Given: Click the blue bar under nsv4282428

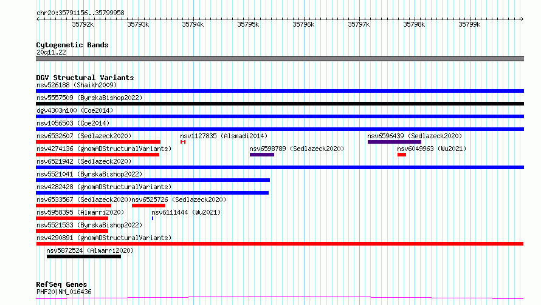Looking at the screenshot, I should pyautogui.click(x=152, y=193).
